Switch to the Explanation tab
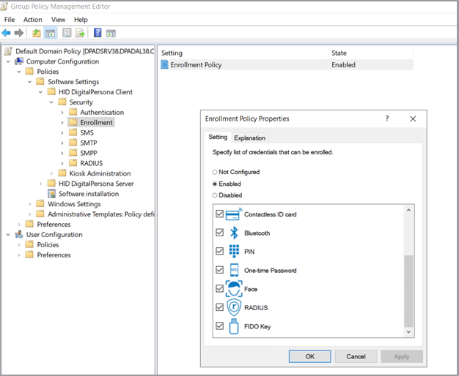This screenshot has height=376, width=459. (x=250, y=138)
